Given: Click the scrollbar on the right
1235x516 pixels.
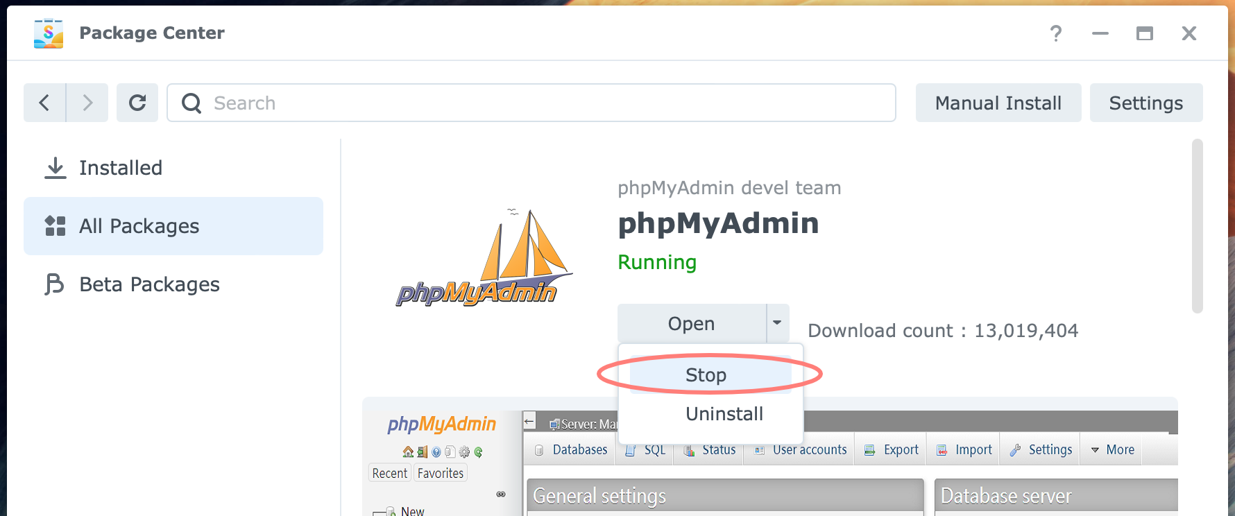Looking at the screenshot, I should tap(1197, 226).
